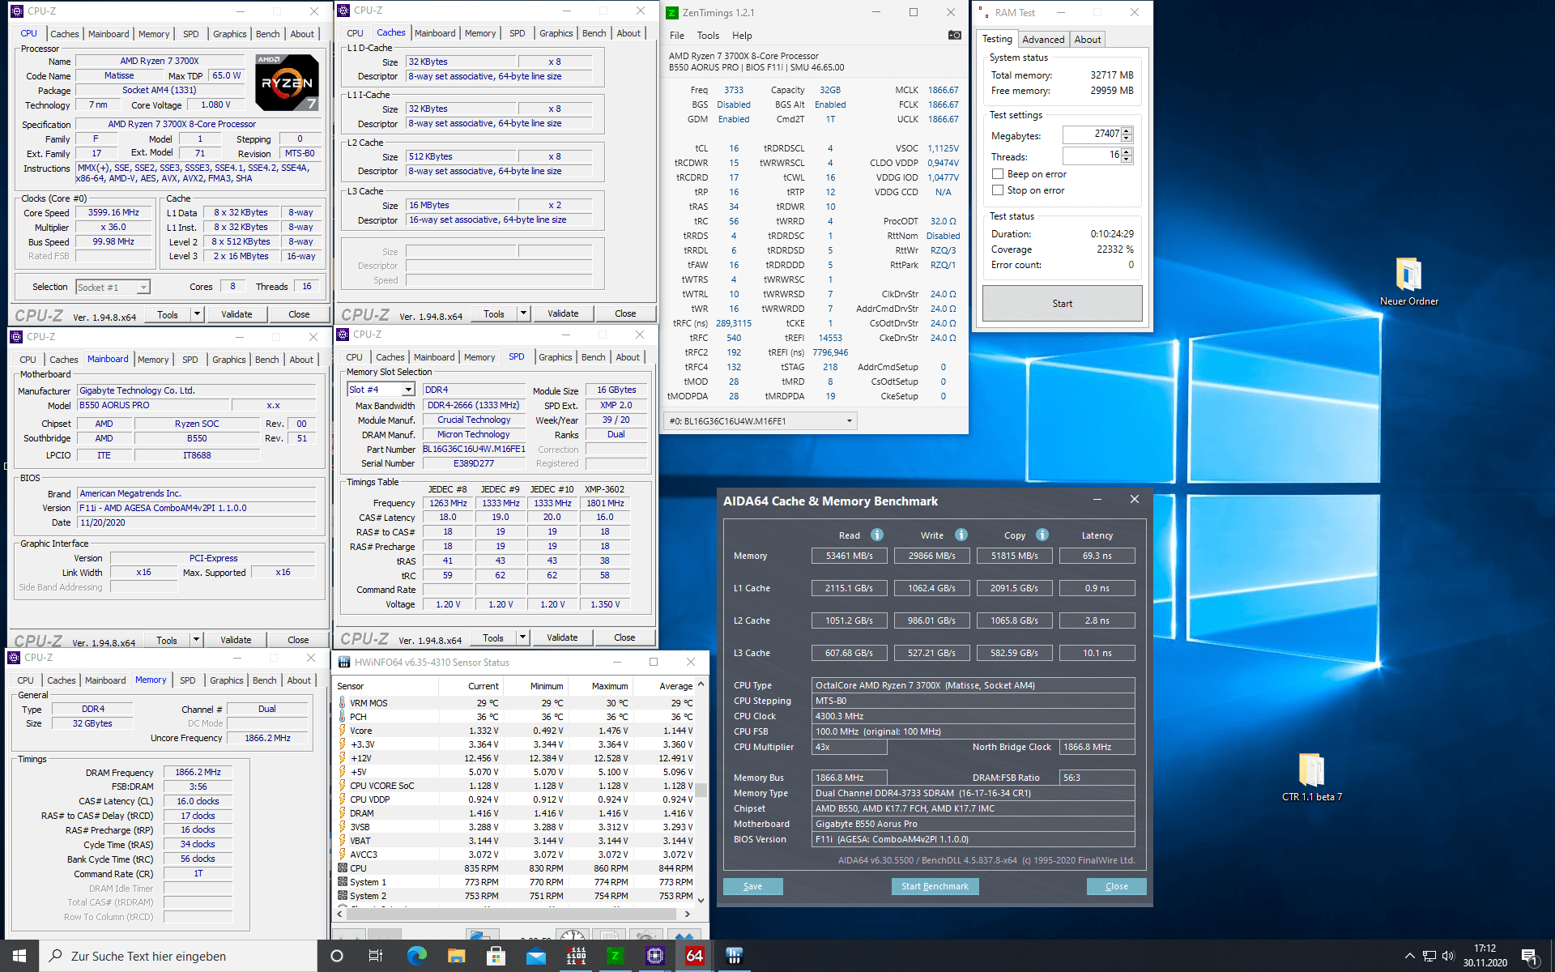
Task: Switch to the Advanced tab in RAM Test
Action: click(x=1043, y=40)
